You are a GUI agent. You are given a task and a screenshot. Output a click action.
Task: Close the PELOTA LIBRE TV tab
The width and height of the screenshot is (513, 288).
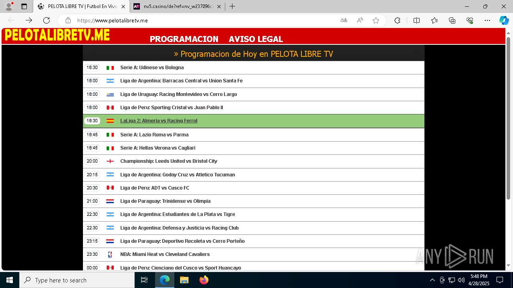pos(123,6)
